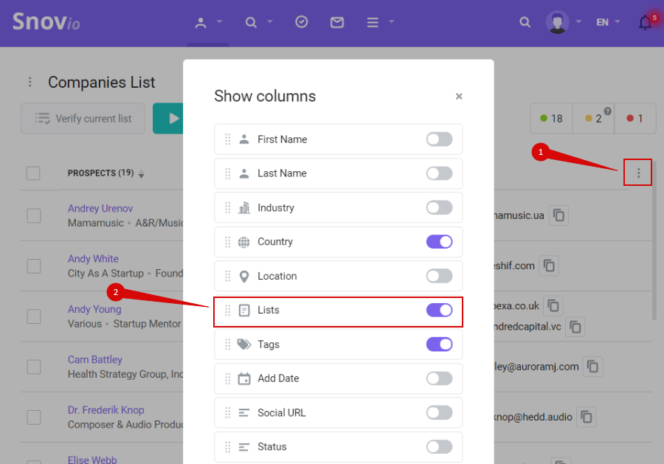Grab the Lists row drag handle
The width and height of the screenshot is (664, 464).
point(228,311)
